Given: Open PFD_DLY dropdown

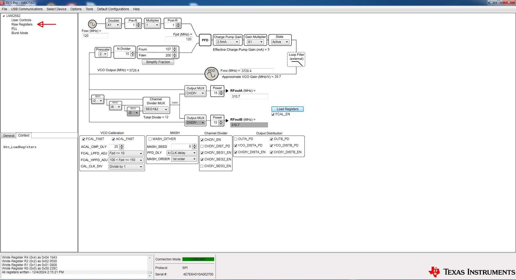Looking at the screenshot, I should click(182, 153).
